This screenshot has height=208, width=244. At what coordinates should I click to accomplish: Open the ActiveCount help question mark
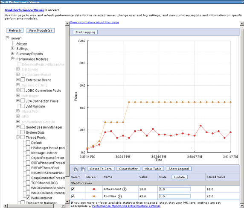click(124, 189)
